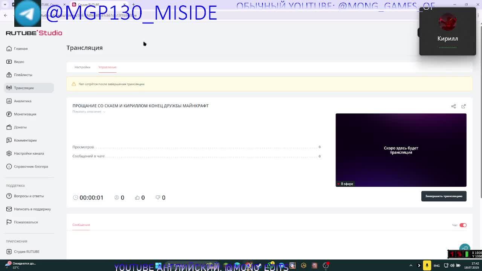Switch to the Настройки tab
This screenshot has width=482, height=271.
coord(82,67)
